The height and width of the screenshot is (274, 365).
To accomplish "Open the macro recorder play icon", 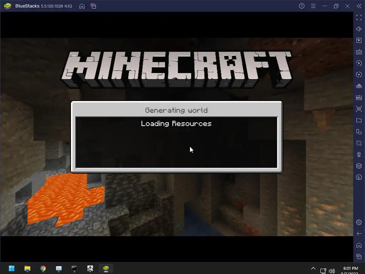I will point(359,63).
